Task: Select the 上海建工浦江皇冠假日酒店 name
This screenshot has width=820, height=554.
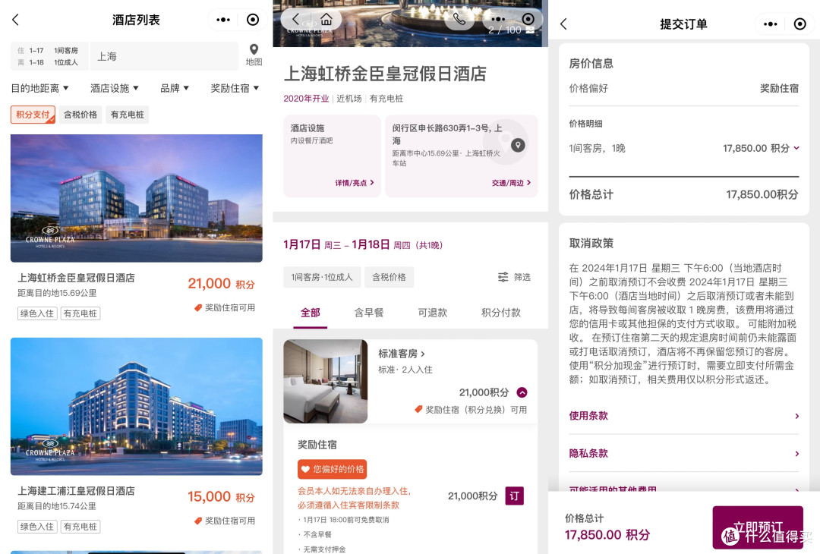Action: click(x=77, y=491)
